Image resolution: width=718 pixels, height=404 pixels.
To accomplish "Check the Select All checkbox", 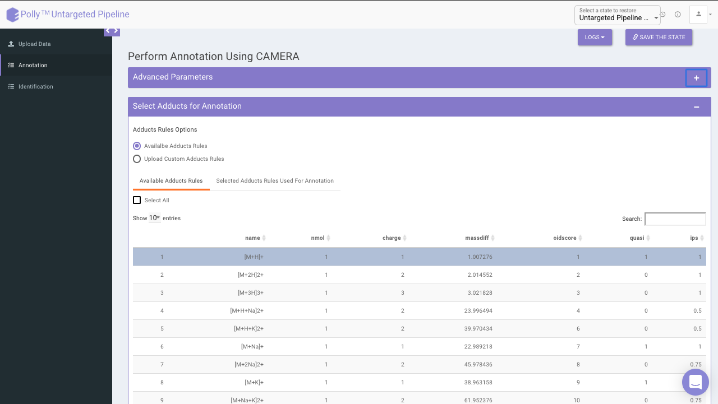I will point(137,200).
